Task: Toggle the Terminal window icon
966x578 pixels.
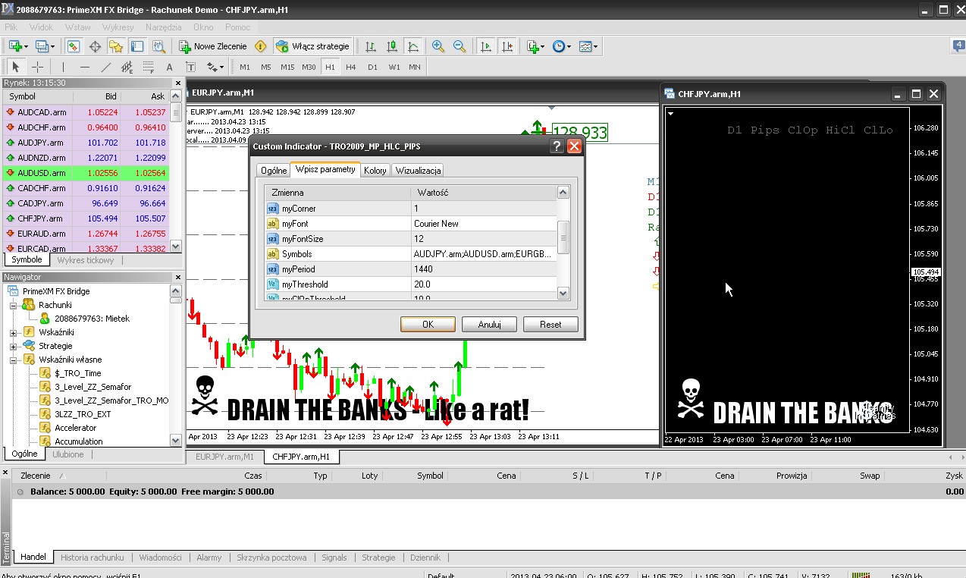Action: (x=137, y=46)
